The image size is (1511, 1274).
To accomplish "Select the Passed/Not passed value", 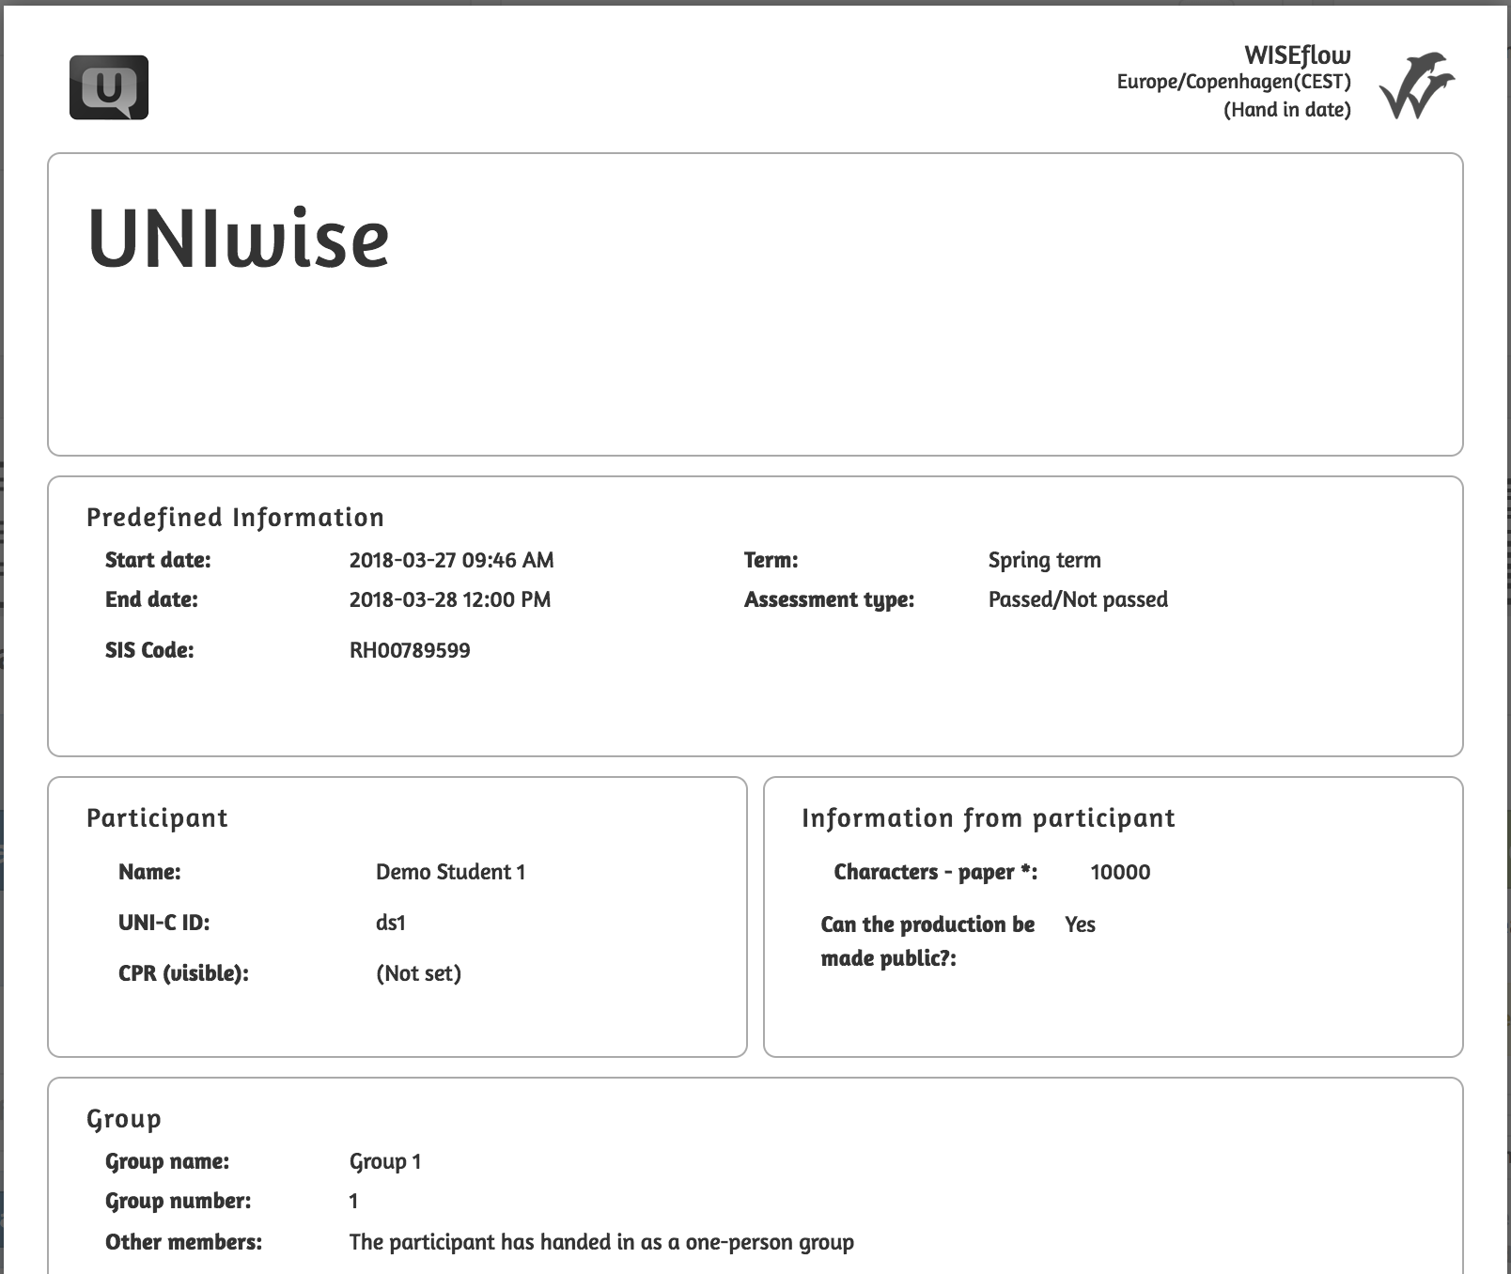I will [1078, 599].
